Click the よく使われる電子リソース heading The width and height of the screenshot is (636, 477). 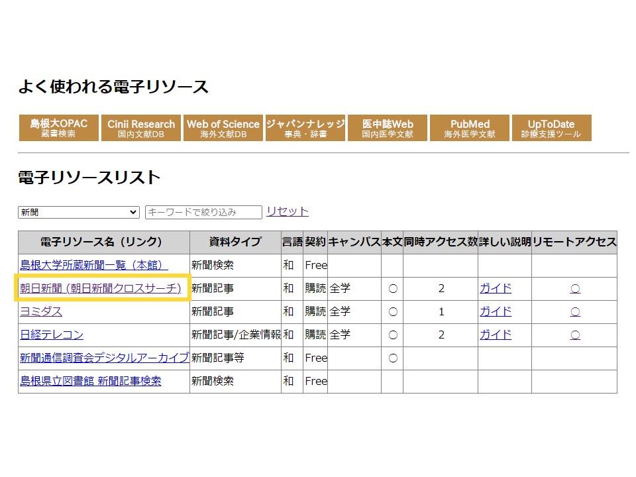pos(113,87)
